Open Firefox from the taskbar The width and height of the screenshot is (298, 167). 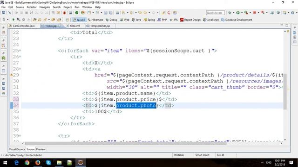pyautogui.click(x=38, y=162)
